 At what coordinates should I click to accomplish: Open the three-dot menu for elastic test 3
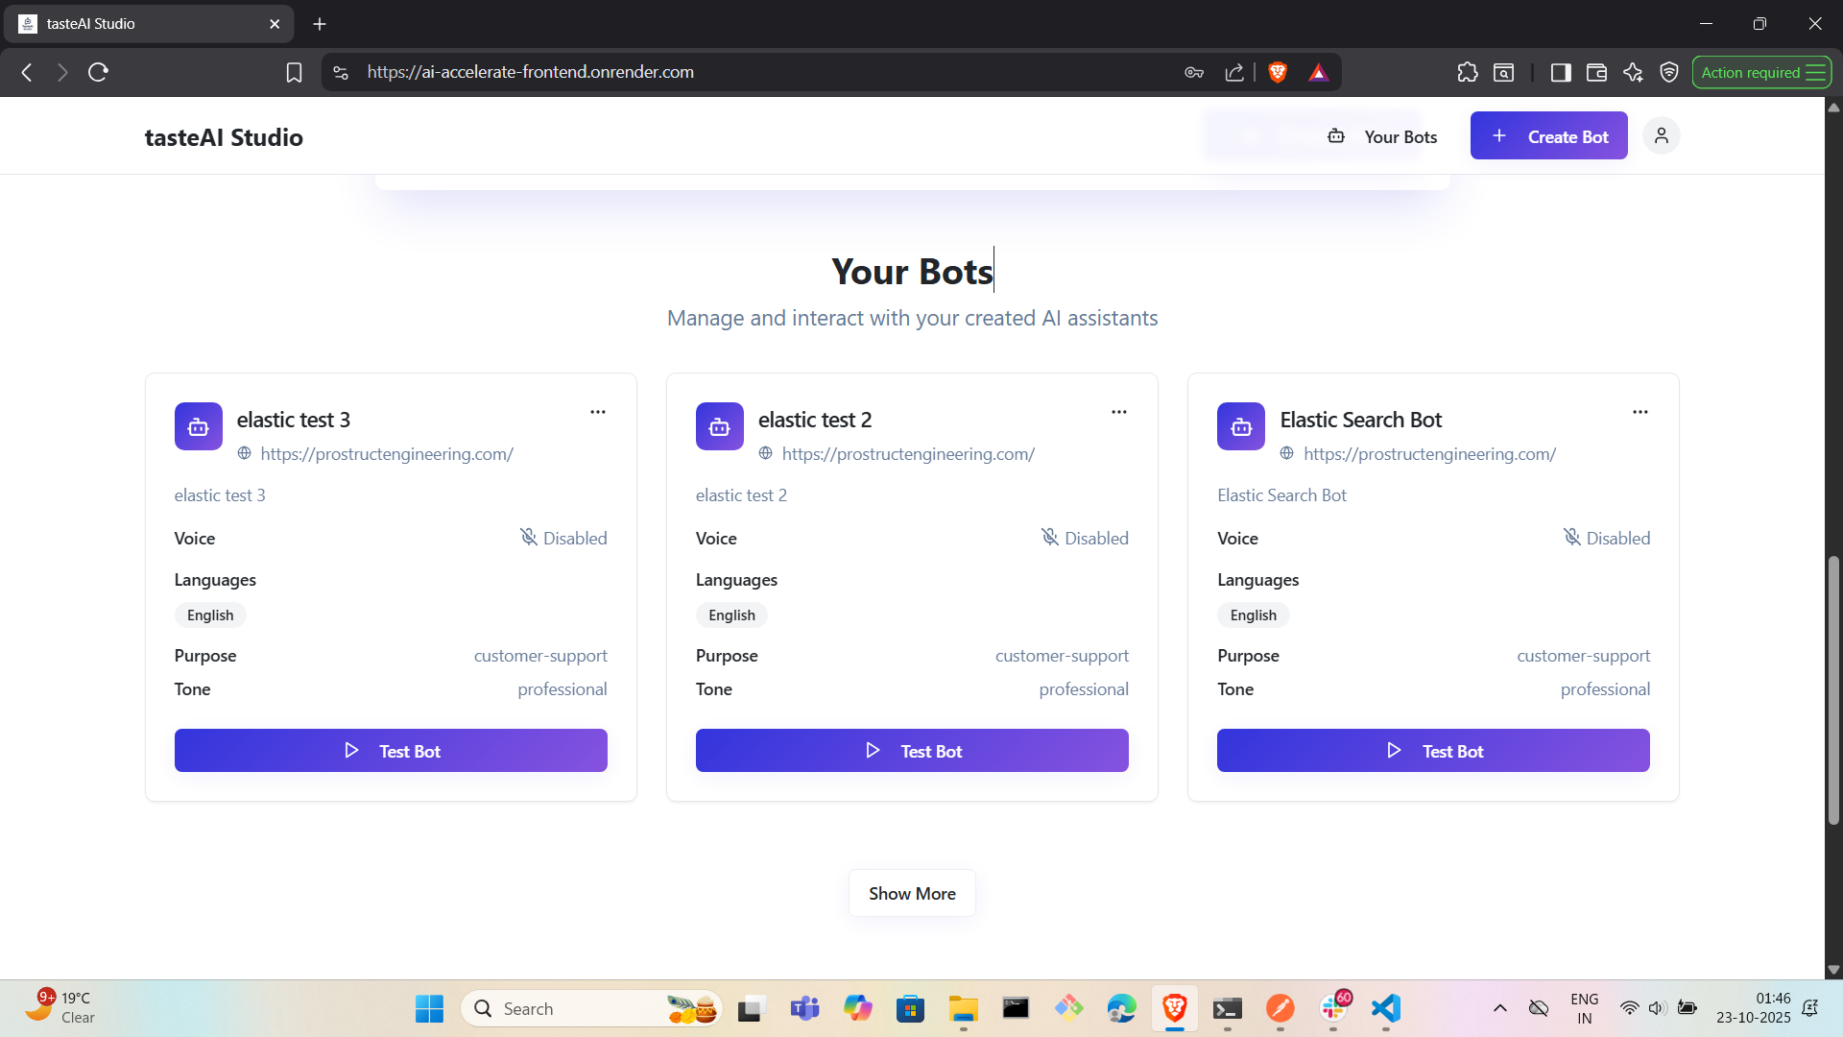tap(597, 412)
